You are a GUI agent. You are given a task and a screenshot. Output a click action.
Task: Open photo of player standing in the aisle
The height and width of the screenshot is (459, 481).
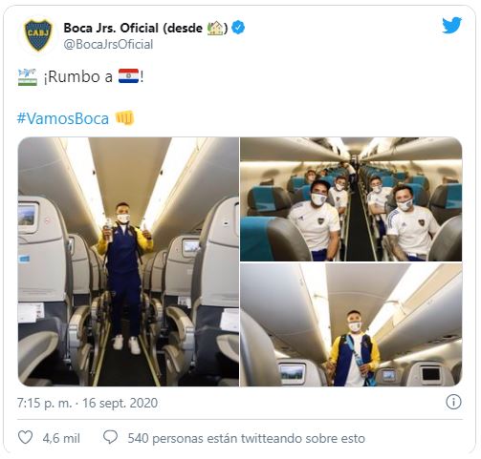(128, 261)
